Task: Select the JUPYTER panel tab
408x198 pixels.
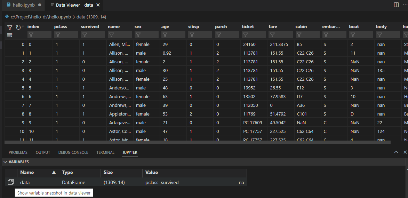Action: coord(130,152)
